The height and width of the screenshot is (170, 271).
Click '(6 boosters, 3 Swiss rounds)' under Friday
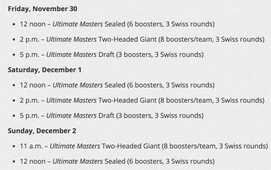coord(171,24)
